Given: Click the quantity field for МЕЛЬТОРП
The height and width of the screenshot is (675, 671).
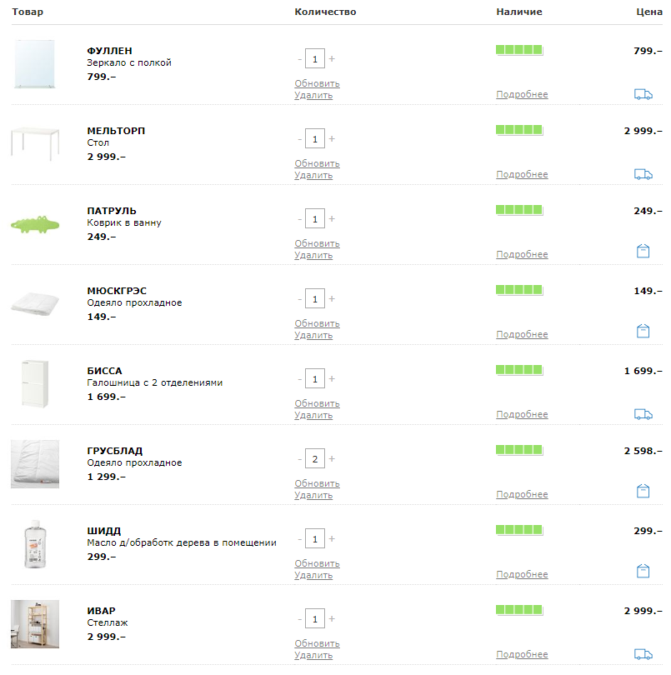Looking at the screenshot, I should coord(315,138).
